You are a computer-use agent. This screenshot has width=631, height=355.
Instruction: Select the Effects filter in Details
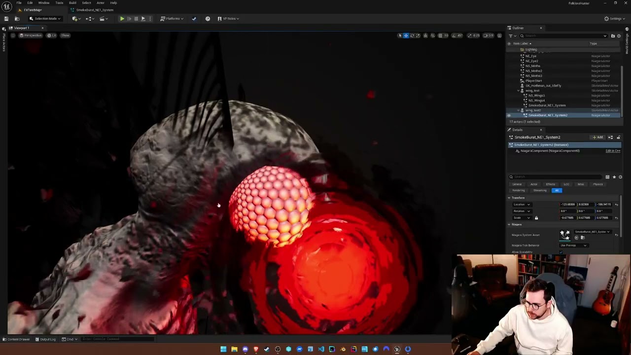550,184
